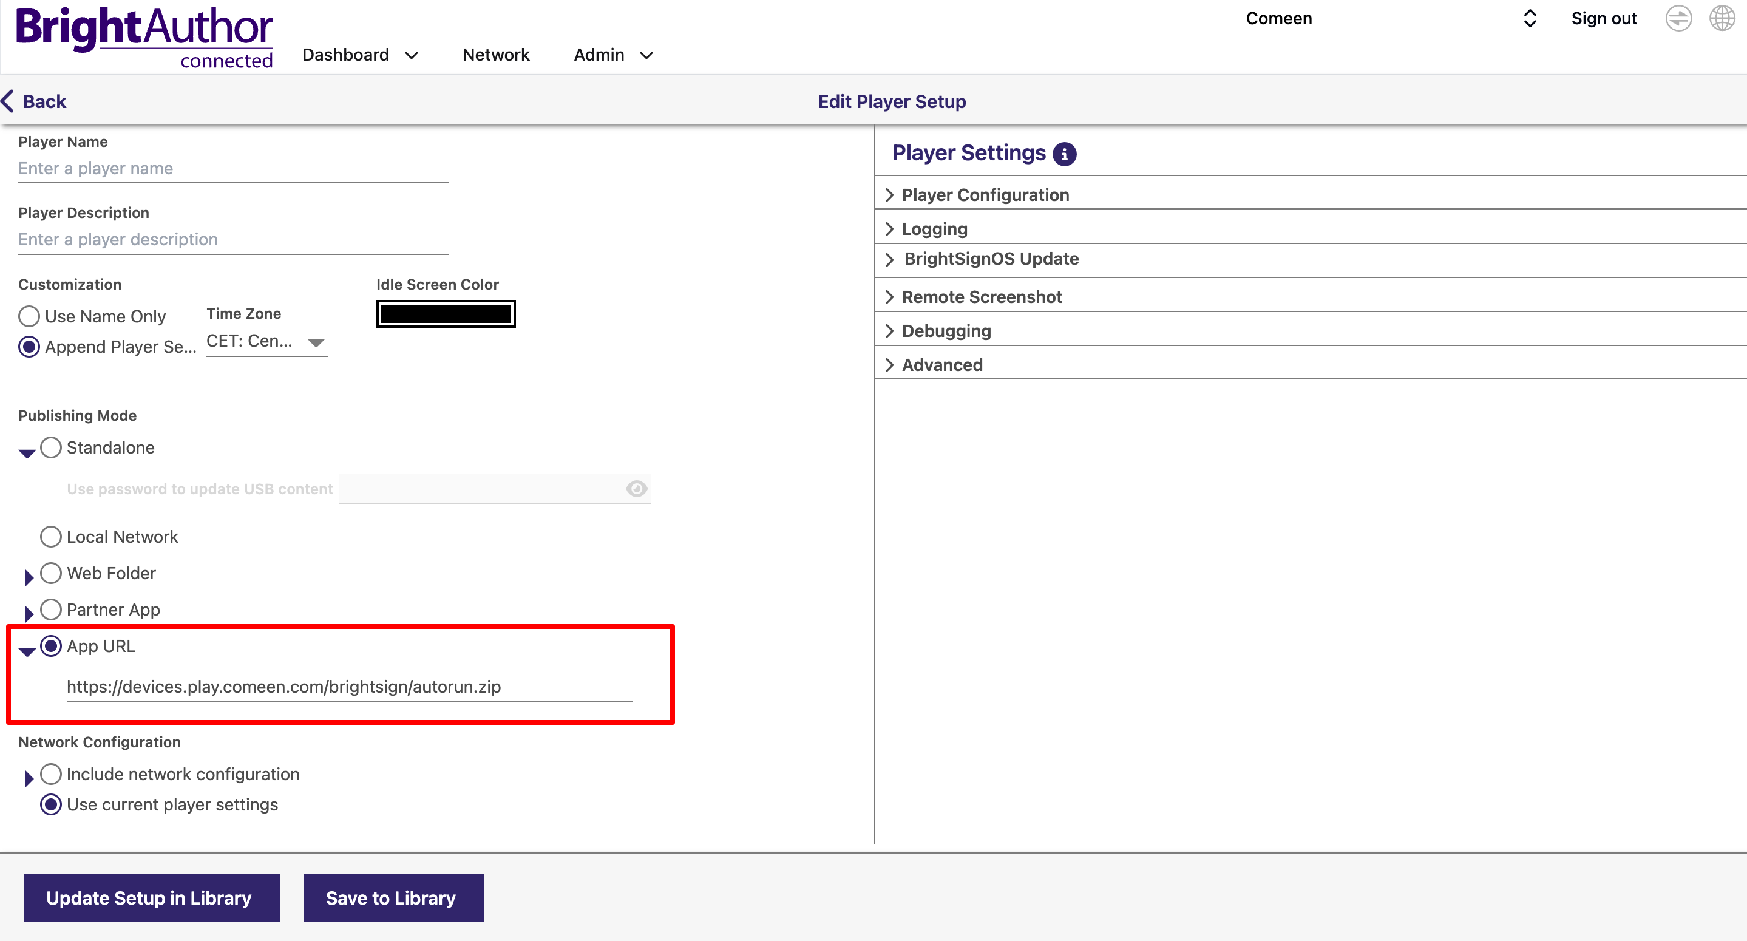
Task: Open the Admin menu
Action: pyautogui.click(x=613, y=55)
